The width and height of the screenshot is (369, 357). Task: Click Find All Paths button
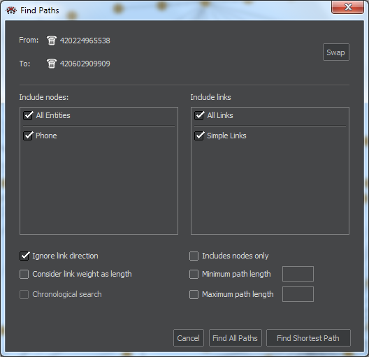click(236, 338)
